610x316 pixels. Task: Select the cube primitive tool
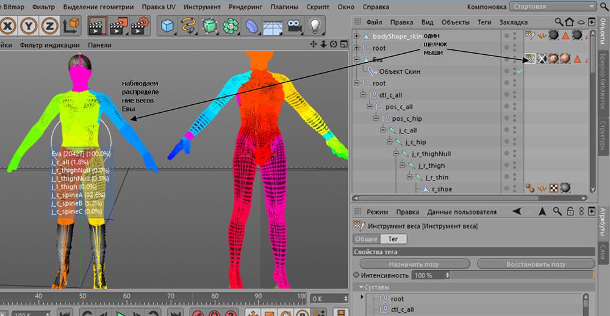(x=167, y=26)
